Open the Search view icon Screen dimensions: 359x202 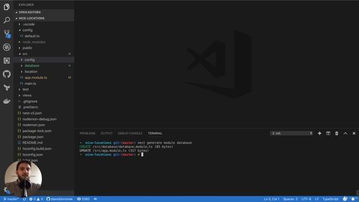pos(7,20)
